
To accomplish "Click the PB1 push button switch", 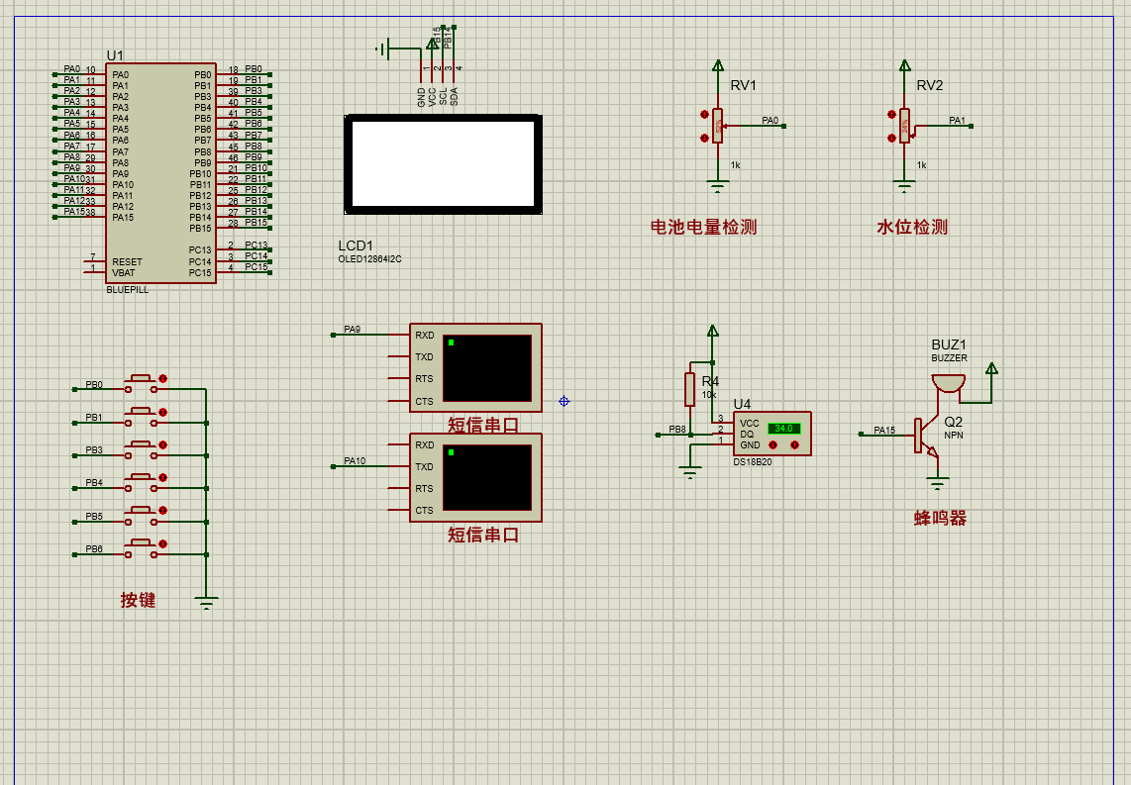I will [x=141, y=417].
